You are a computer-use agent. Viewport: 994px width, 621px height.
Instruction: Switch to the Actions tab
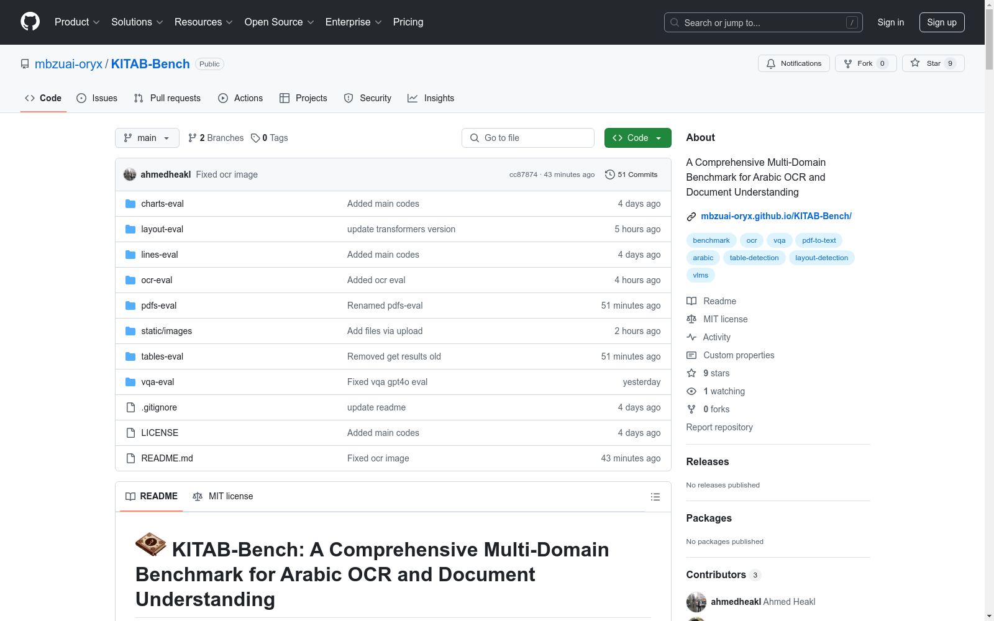pyautogui.click(x=240, y=98)
